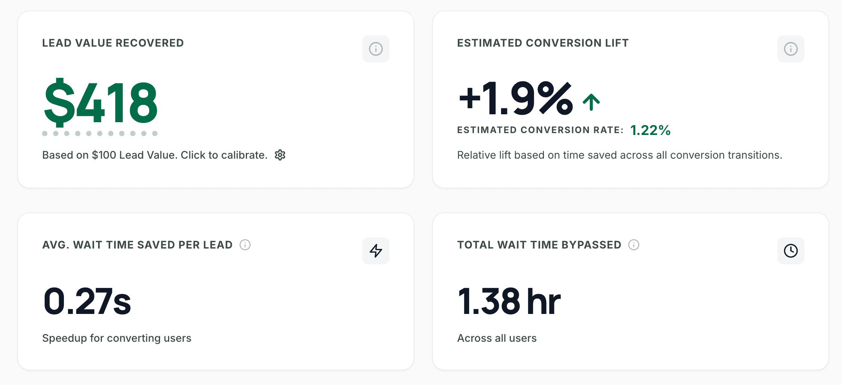The height and width of the screenshot is (385, 842).
Task: Click the Across all users caption
Action: pyautogui.click(x=497, y=338)
